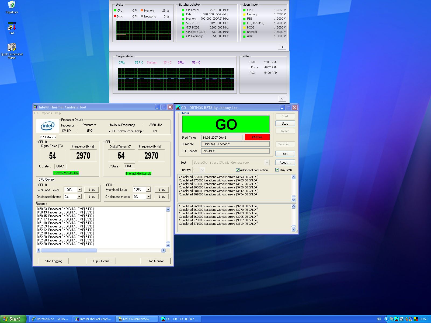Click Results list scroll up arrow
This screenshot has height=323, width=431.
click(x=168, y=209)
